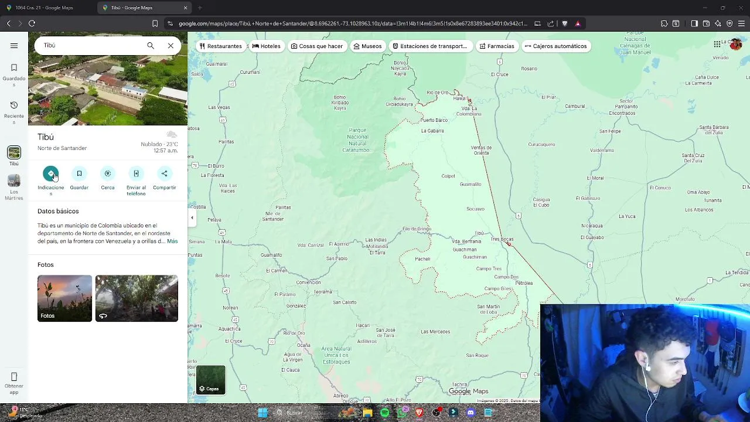The width and height of the screenshot is (750, 422).
Task: Click the Compartir share button
Action: coord(164,173)
